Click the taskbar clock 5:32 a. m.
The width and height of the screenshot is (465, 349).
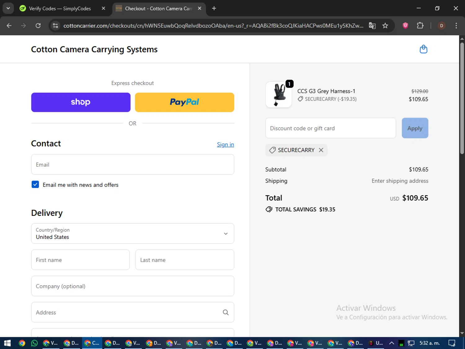click(x=429, y=343)
